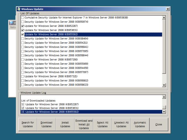Select Cumulative Security Update KB953838 row text
This screenshot has width=187, height=140.
pyautogui.click(x=76, y=17)
